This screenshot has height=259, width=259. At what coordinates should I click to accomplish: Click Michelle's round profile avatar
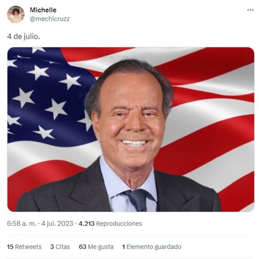16,14
